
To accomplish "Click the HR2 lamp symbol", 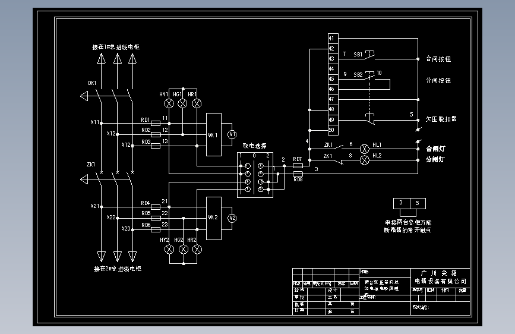I will click(197, 250).
